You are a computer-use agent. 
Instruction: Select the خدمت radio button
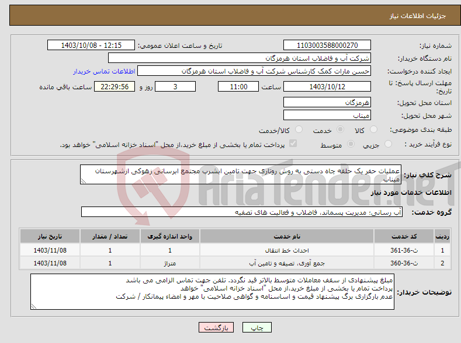click(x=341, y=129)
